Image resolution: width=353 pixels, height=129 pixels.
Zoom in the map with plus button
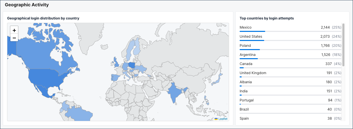[x=14, y=30]
